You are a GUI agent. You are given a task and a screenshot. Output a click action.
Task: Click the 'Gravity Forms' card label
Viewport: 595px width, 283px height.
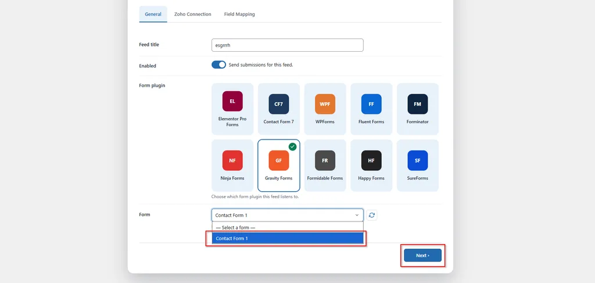tap(278, 178)
